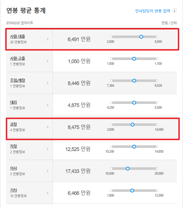Viewport: 183px width, 209px height.
Task: Open the 사원-대졸 salary link
Action: (18, 36)
